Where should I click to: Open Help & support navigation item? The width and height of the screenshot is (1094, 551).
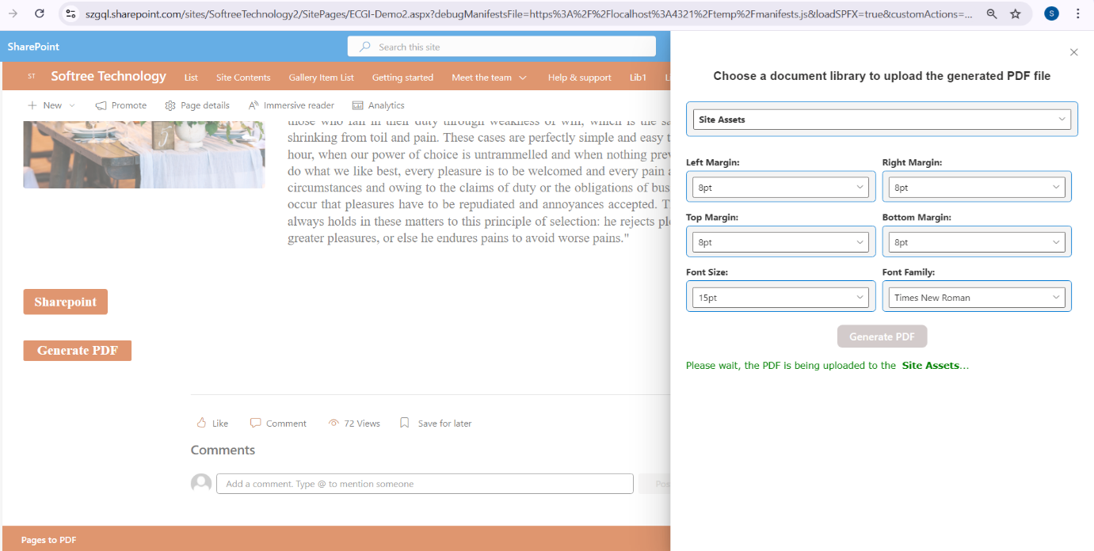coord(579,78)
